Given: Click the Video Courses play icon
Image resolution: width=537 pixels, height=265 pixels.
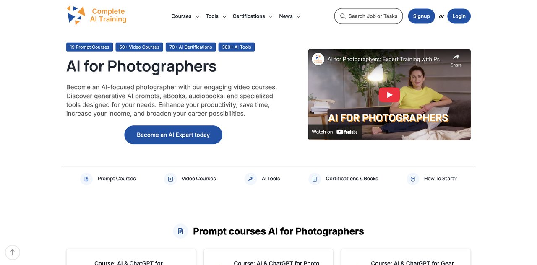Looking at the screenshot, I should click(170, 179).
